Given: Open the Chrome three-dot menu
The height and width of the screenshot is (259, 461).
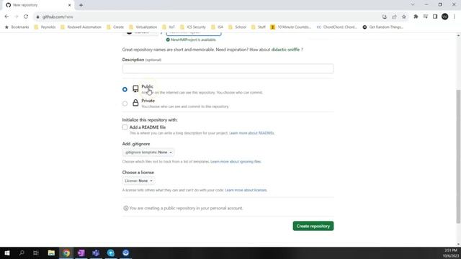Looking at the screenshot, I should tap(455, 17).
